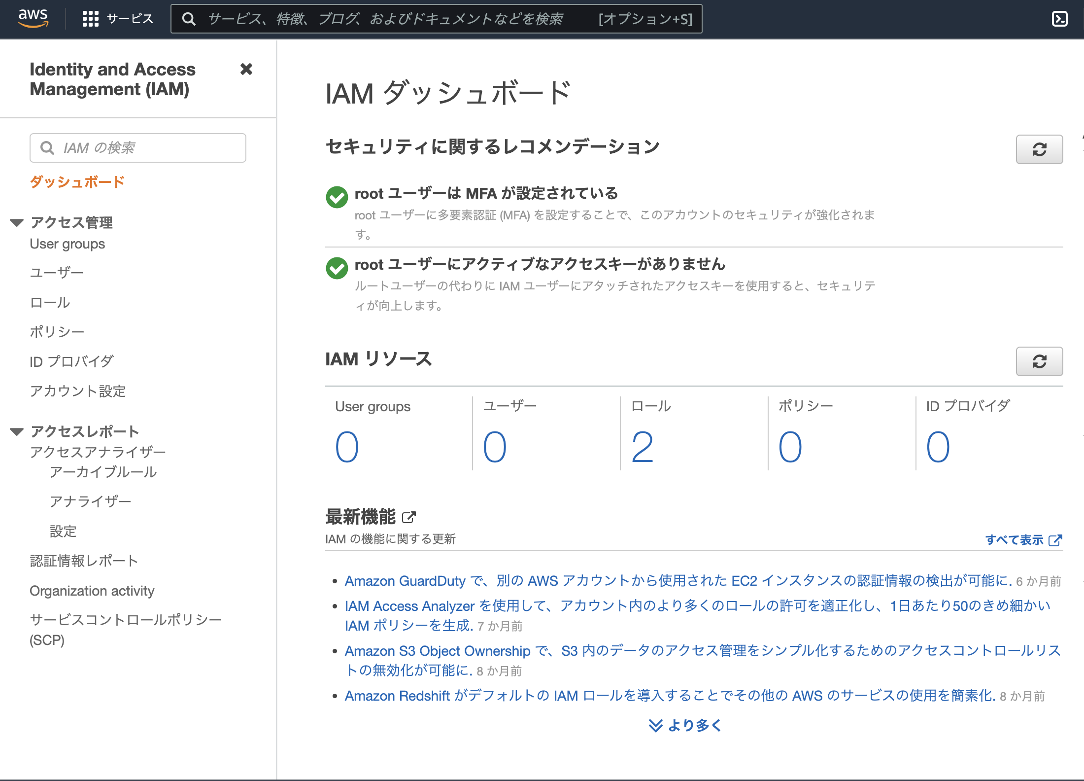Click the IAM の機能に関する更新 subtitle
This screenshot has height=781, width=1084.
390,539
